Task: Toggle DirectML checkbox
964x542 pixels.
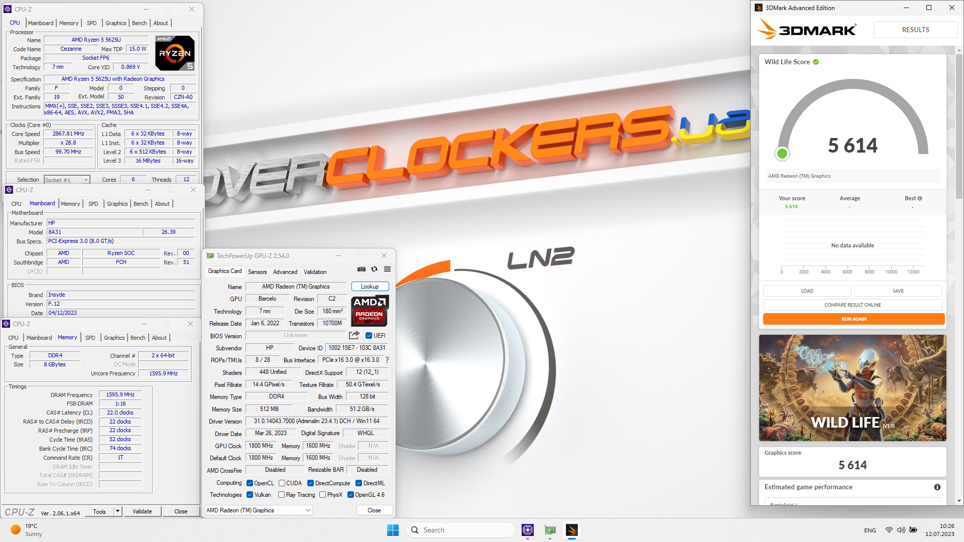Action: 358,483
